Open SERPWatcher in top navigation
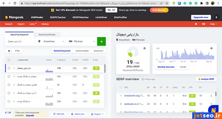This screenshot has width=222, height=119. 81,17
